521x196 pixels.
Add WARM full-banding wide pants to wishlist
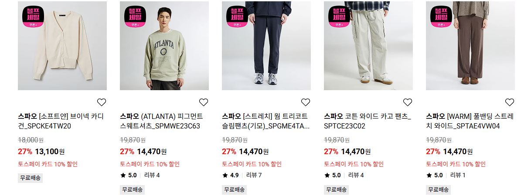(509, 102)
